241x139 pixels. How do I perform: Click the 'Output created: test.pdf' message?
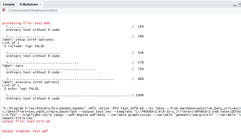tap(25, 131)
